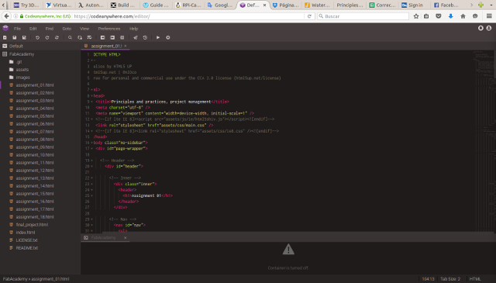Click the magnifier Search toolbar icon

pos(70,37)
